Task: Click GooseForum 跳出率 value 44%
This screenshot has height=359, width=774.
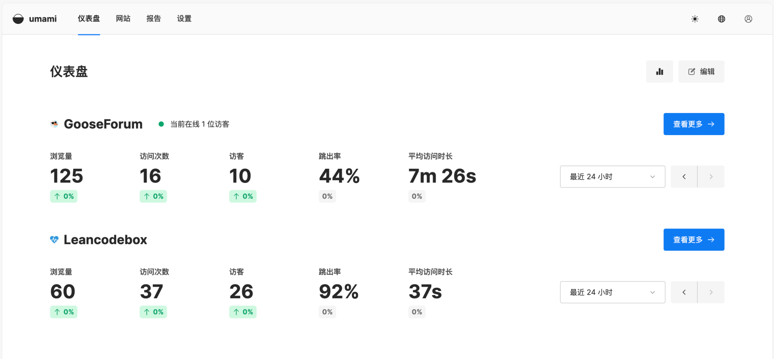Action: coord(340,176)
